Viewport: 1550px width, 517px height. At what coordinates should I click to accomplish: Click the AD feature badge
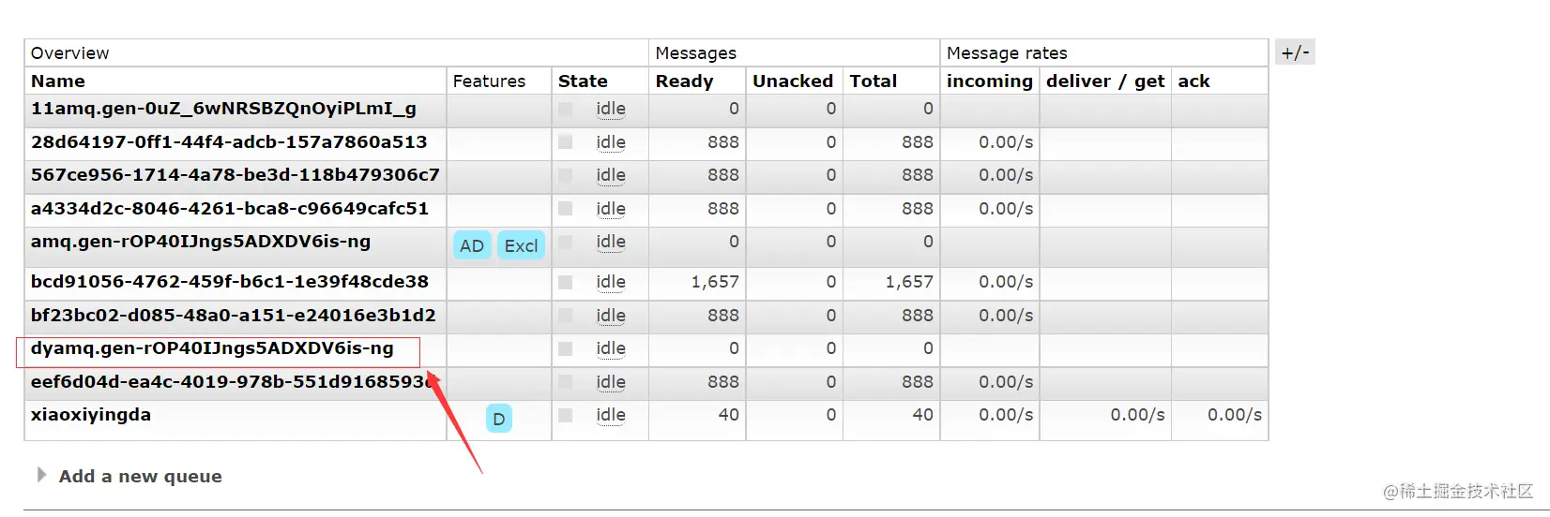point(472,245)
